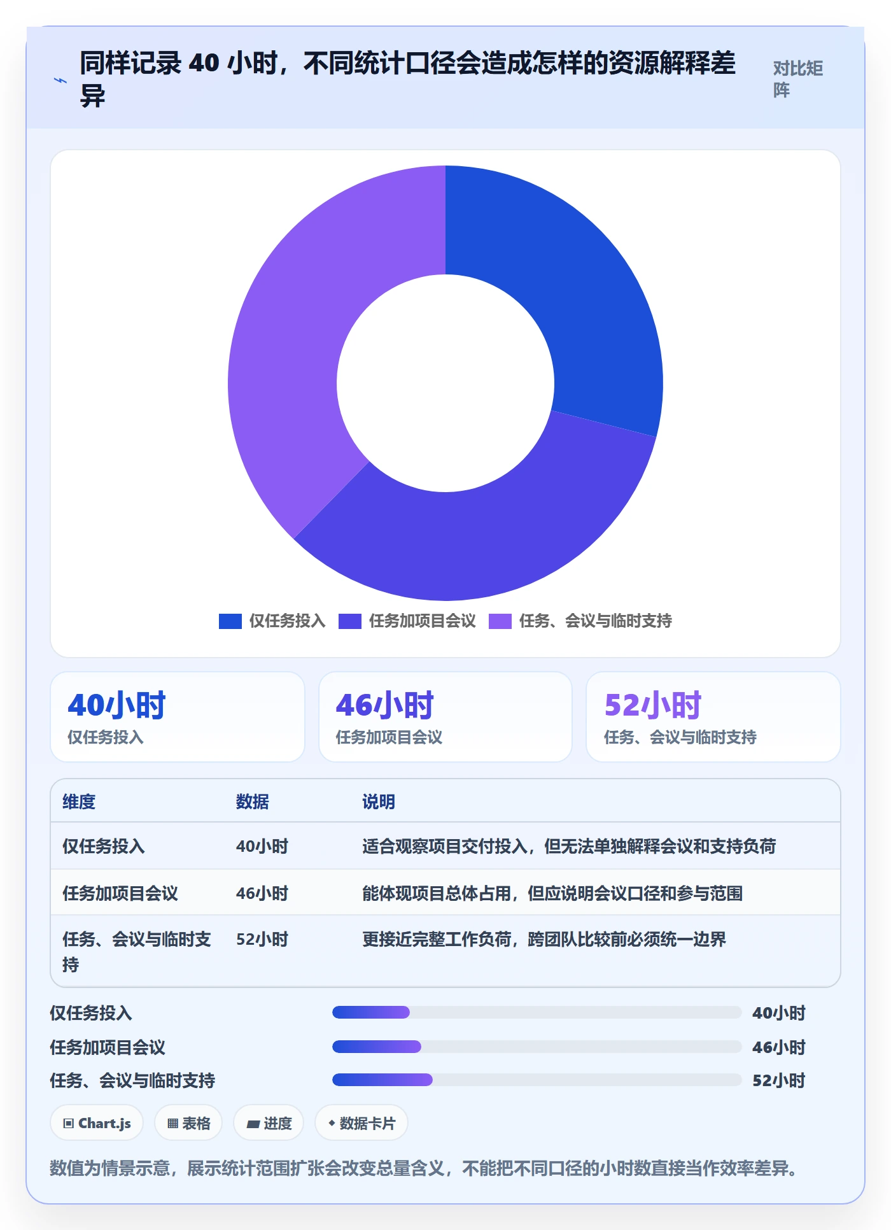Click the 52小时 progress value label
The image size is (891, 1230).
click(779, 1080)
